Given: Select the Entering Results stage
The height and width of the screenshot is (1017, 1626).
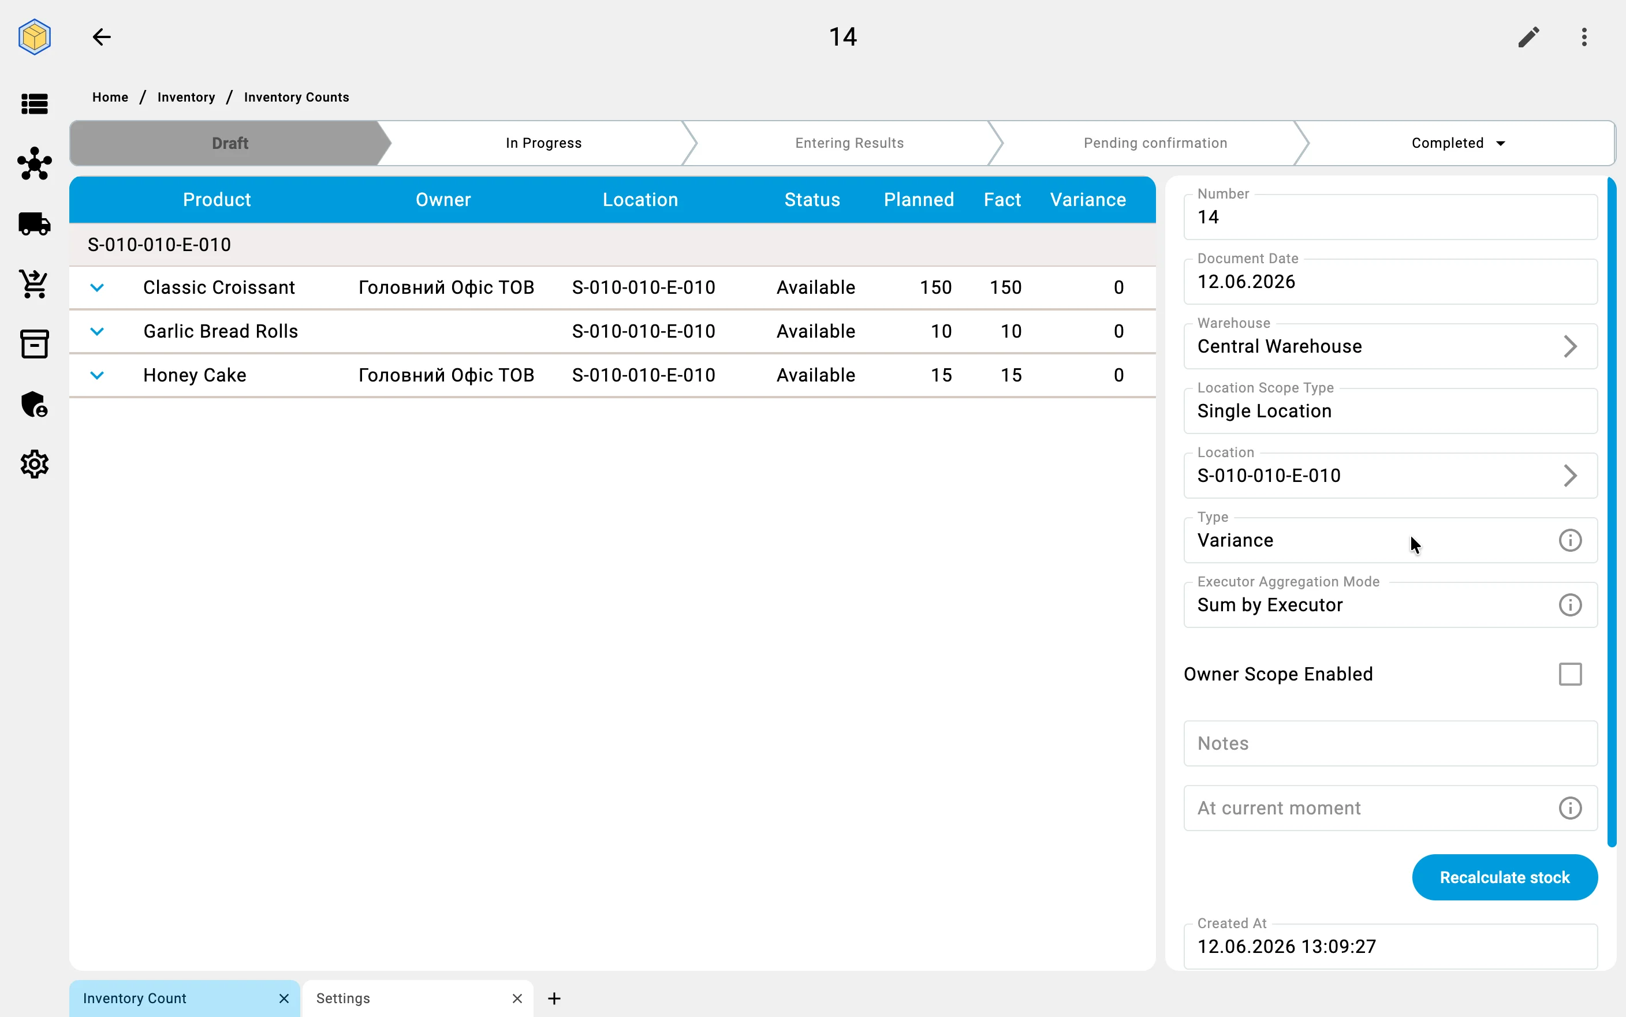Looking at the screenshot, I should pyautogui.click(x=849, y=143).
